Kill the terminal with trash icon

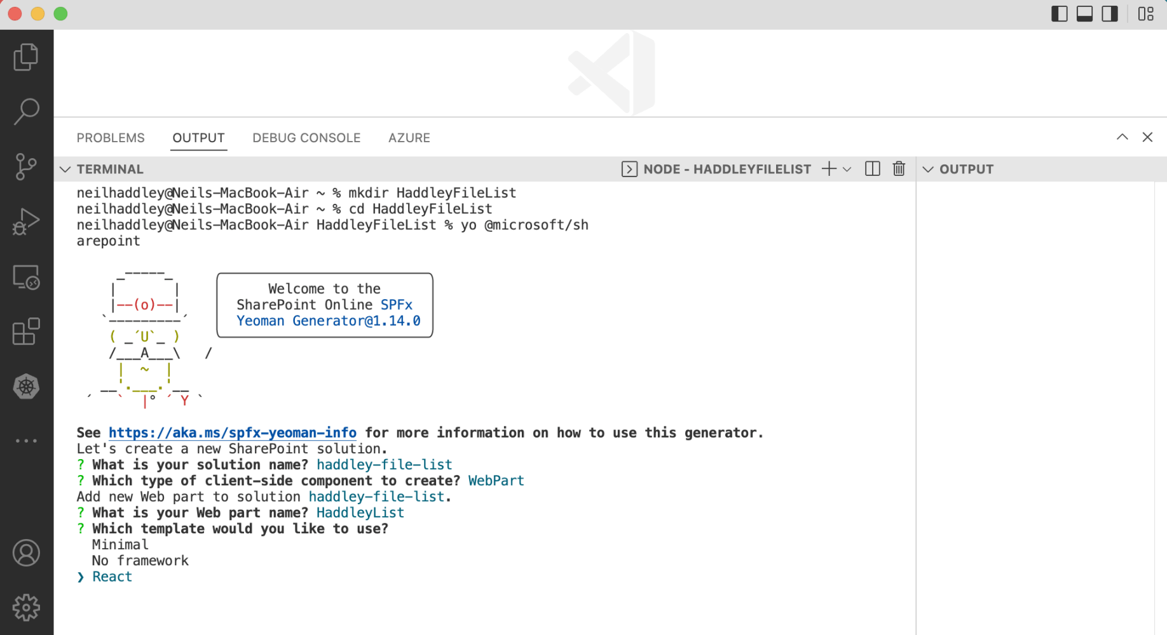coord(899,169)
